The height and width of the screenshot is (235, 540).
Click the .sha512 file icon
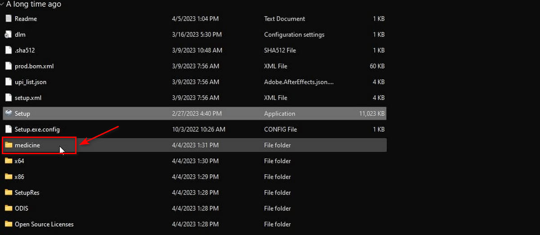[x=8, y=50]
